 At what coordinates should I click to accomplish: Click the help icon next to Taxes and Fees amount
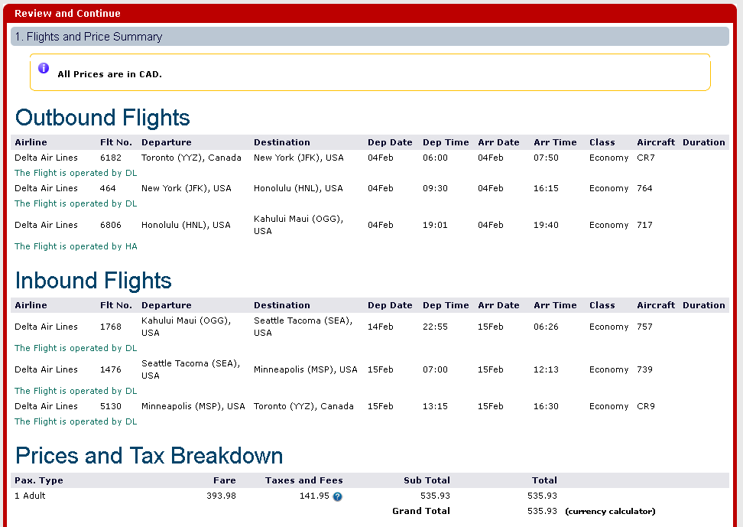(337, 496)
